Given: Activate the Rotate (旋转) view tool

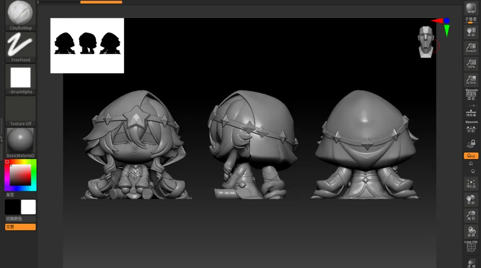Looking at the screenshot, I should (471, 231).
